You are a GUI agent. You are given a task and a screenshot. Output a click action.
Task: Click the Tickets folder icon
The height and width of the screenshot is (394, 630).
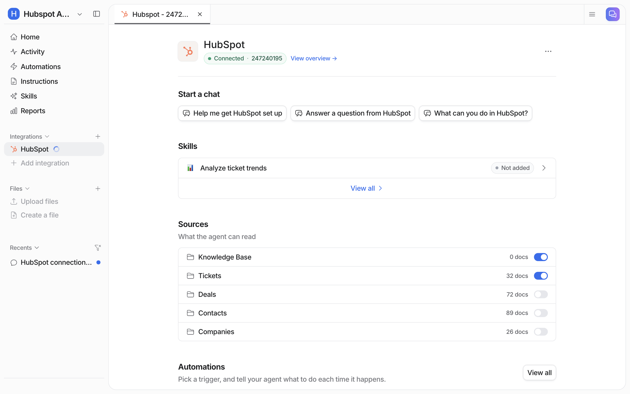click(x=190, y=276)
